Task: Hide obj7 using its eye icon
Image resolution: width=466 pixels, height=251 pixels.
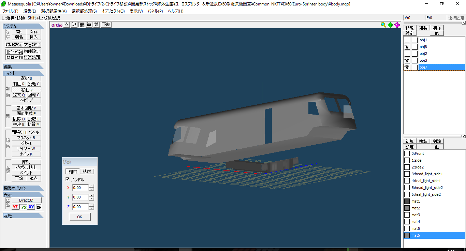Action: click(407, 67)
